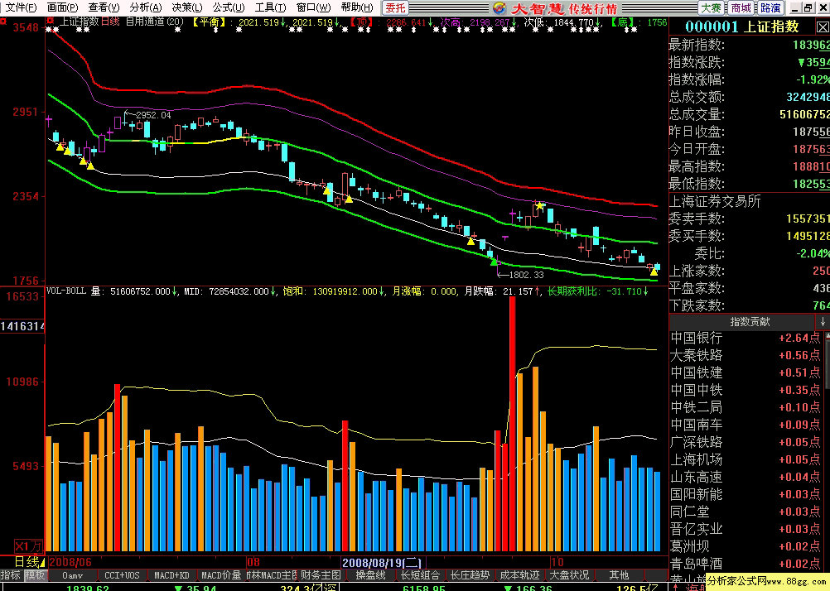Image resolution: width=830 pixels, height=591 pixels.
Task: Click the 大智慧 logo icon
Action: (499, 8)
